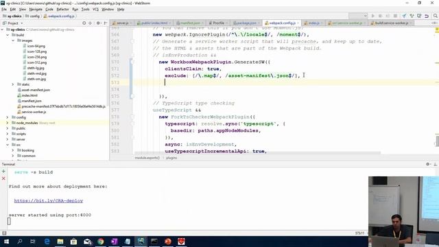The image size is (439, 247).
Task: Open the Refactor menu
Action: click(x=62, y=9)
